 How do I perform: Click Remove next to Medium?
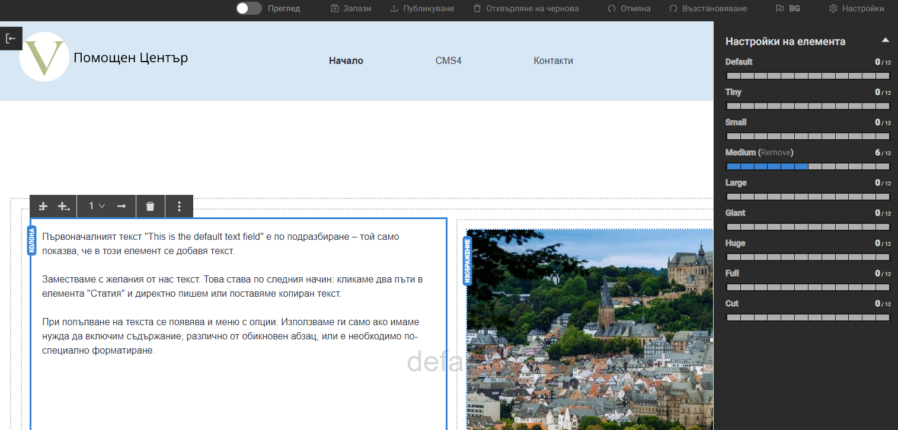tap(776, 152)
